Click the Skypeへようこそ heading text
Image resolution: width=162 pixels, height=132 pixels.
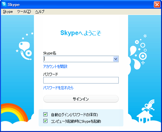(81, 33)
